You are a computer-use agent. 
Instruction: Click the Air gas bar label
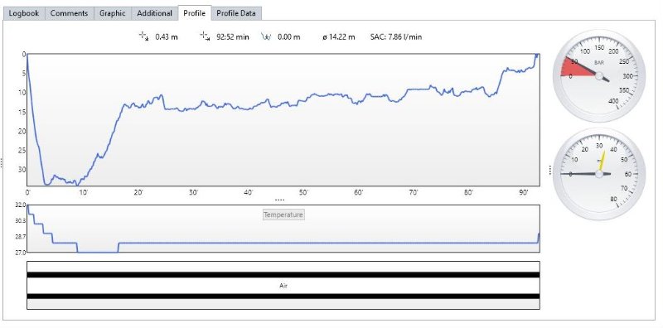[x=283, y=286]
